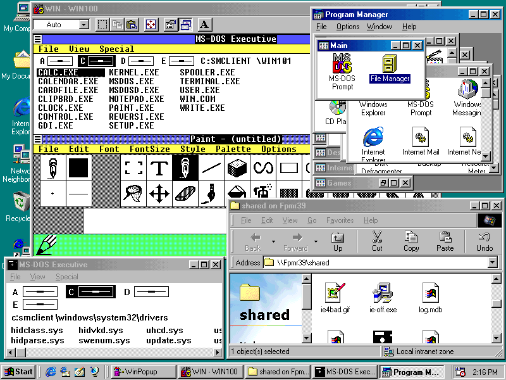This screenshot has height=380, width=506.
Task: Click the Paste icon in WIN100 toolbar
Action: [132, 25]
